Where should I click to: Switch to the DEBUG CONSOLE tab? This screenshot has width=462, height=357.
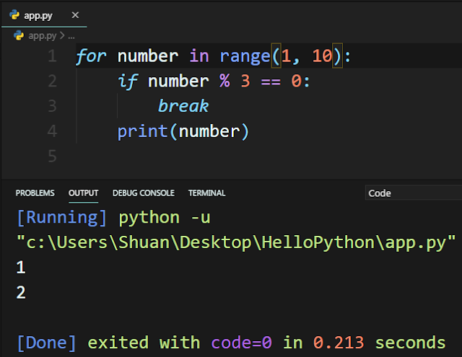pos(144,193)
